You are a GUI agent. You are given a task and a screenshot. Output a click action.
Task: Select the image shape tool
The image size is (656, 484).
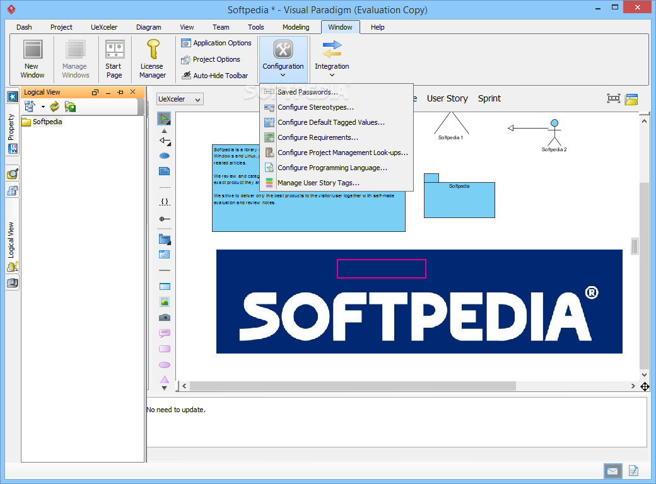pos(165,302)
